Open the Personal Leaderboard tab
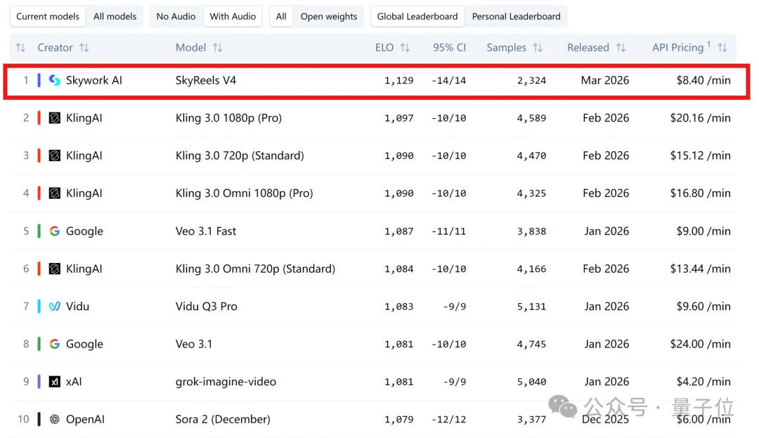The height and width of the screenshot is (438, 759). click(516, 16)
